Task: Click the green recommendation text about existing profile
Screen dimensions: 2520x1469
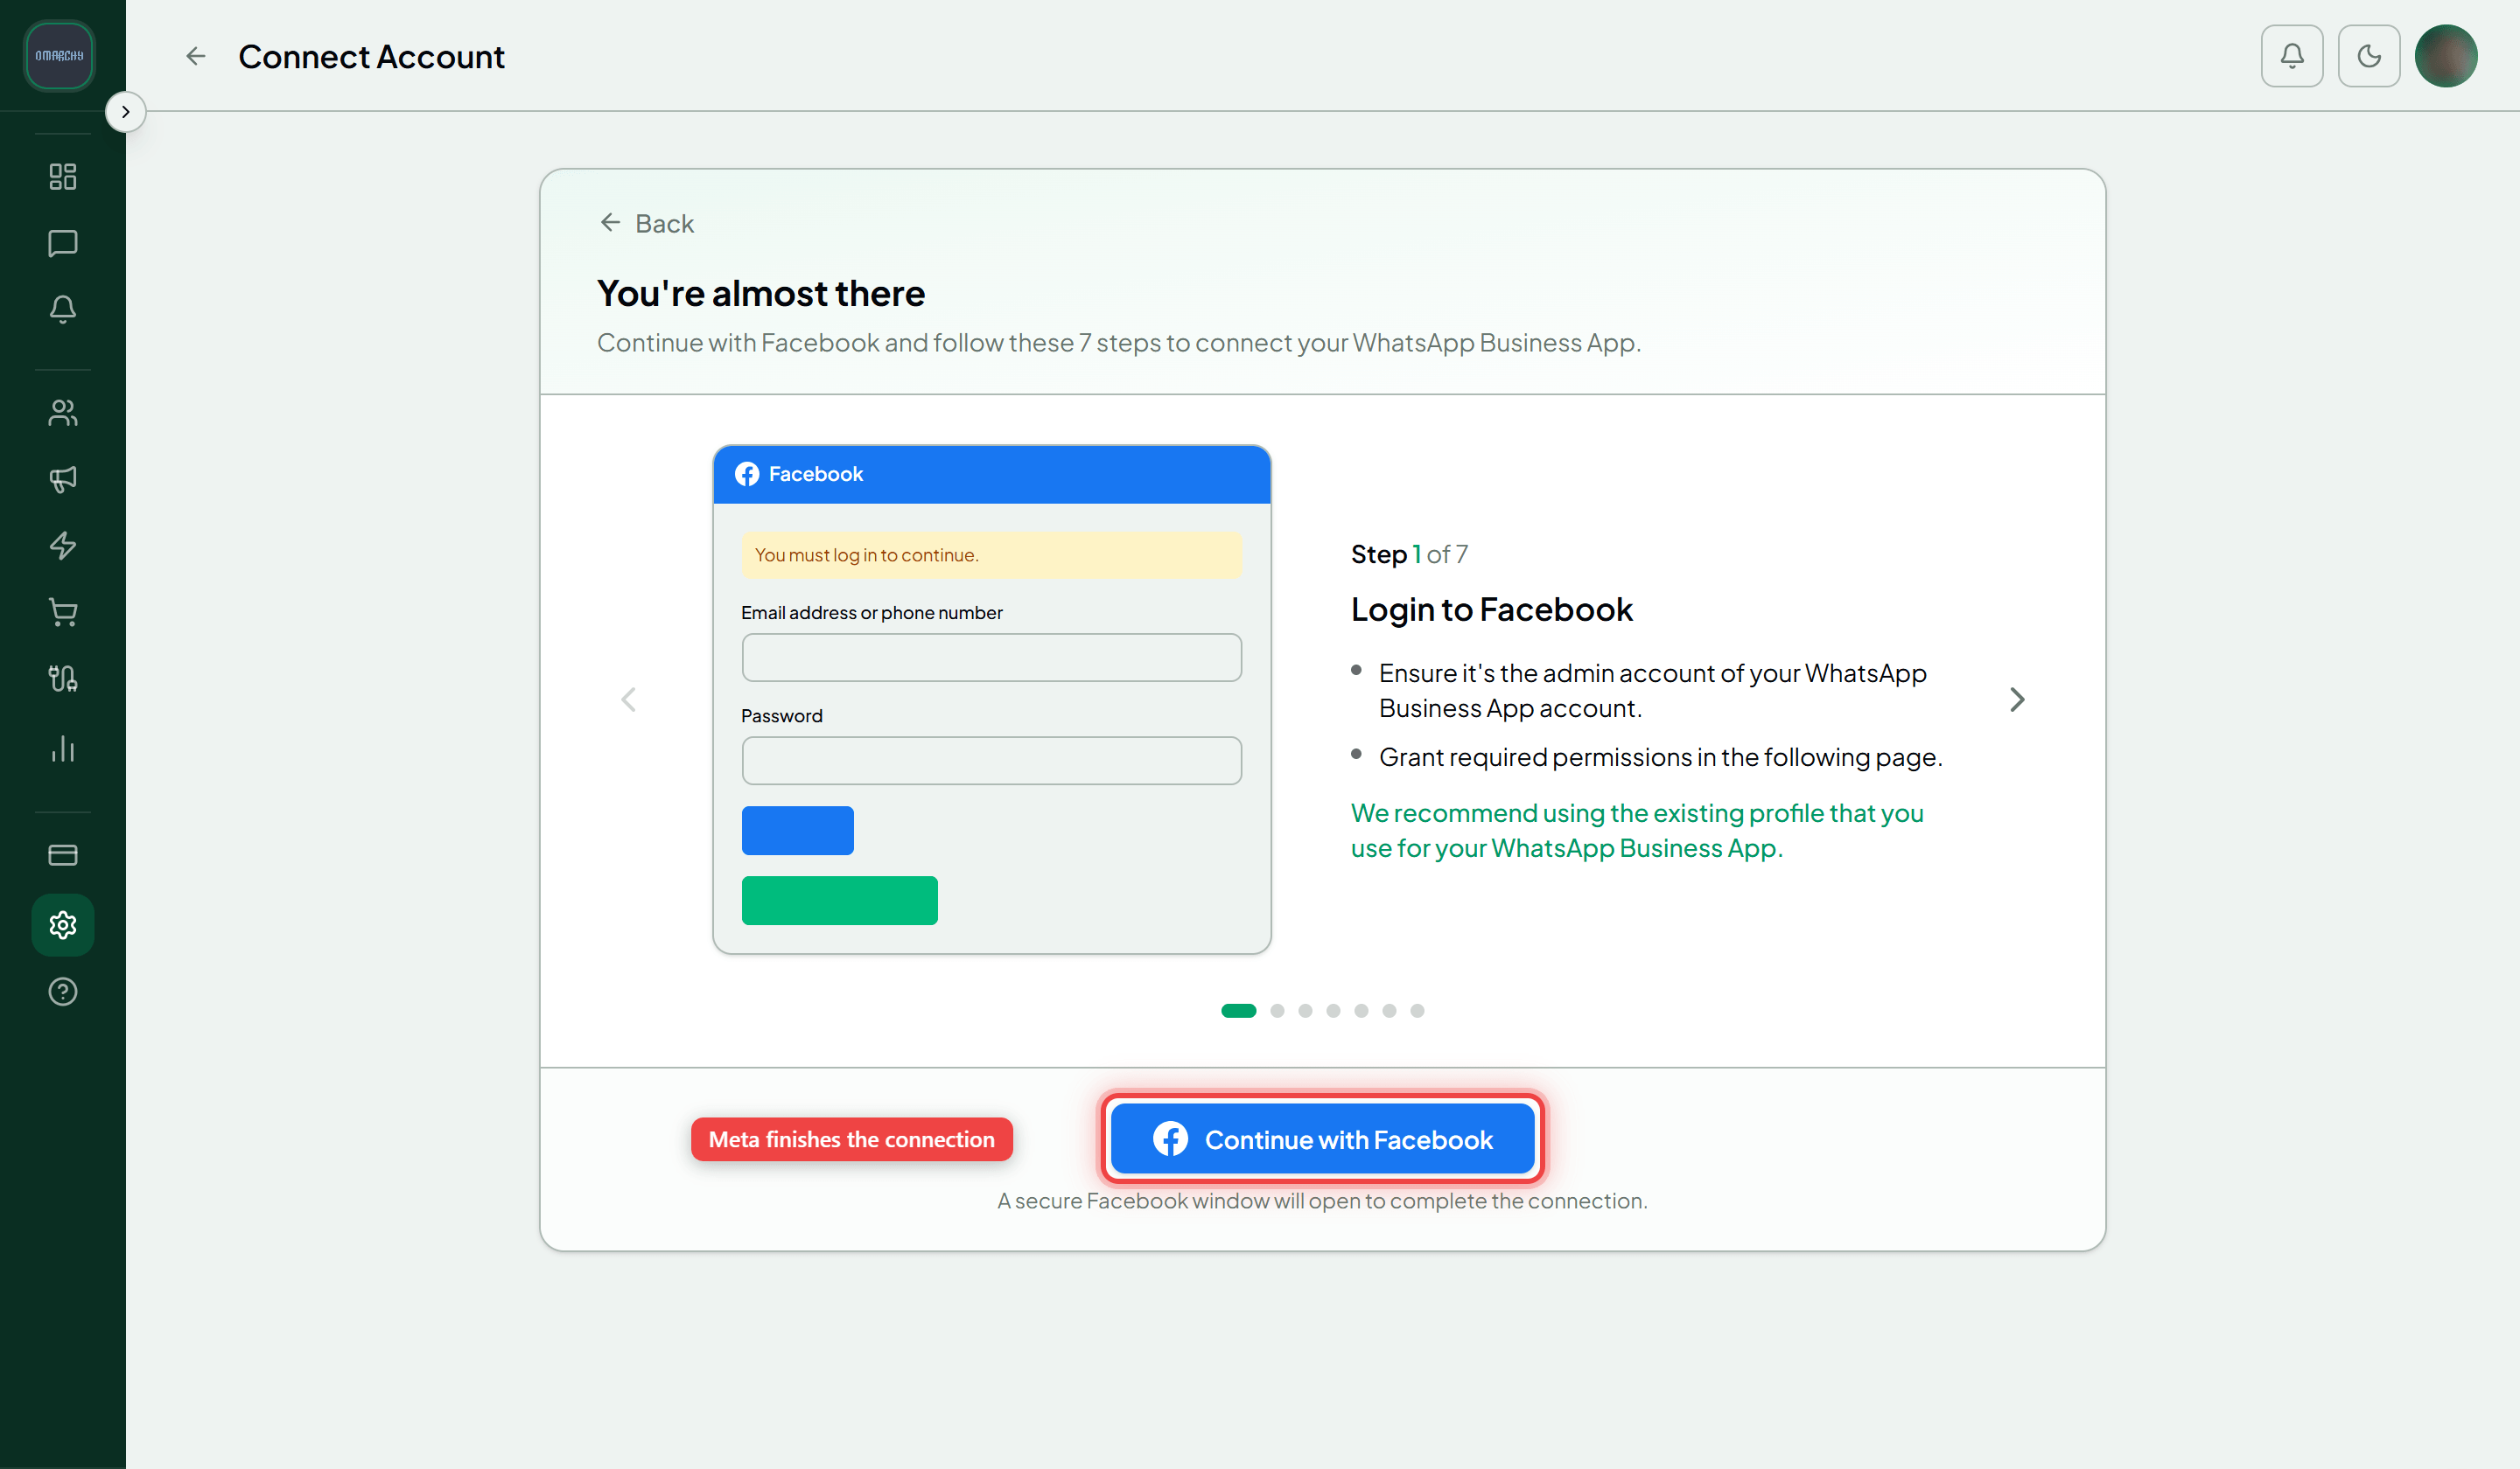Action: coord(1637,831)
